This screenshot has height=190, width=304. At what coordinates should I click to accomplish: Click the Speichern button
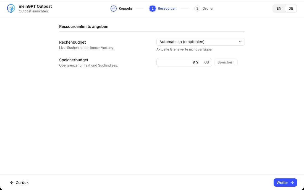tap(226, 62)
